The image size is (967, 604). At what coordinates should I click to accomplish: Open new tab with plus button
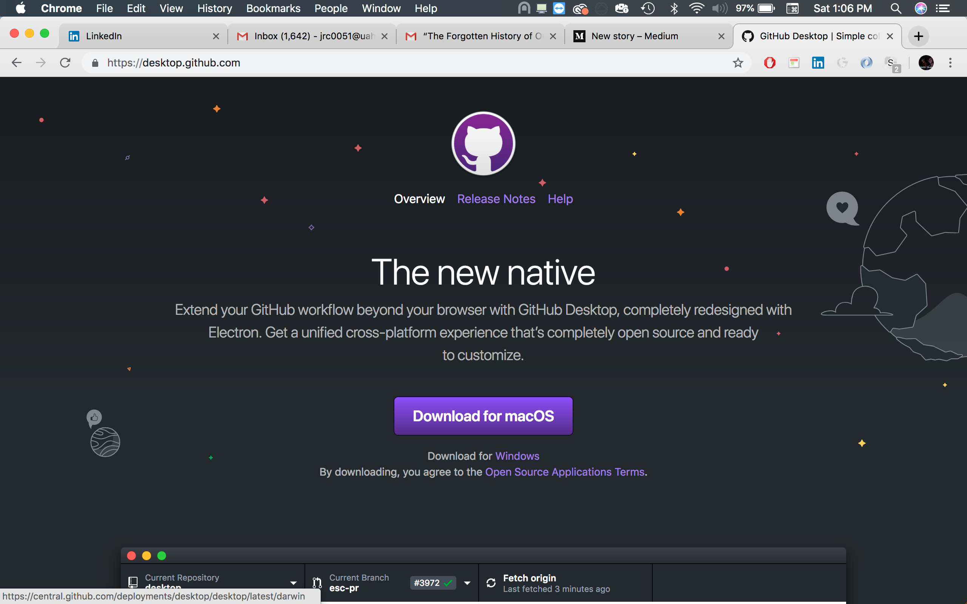click(x=918, y=36)
